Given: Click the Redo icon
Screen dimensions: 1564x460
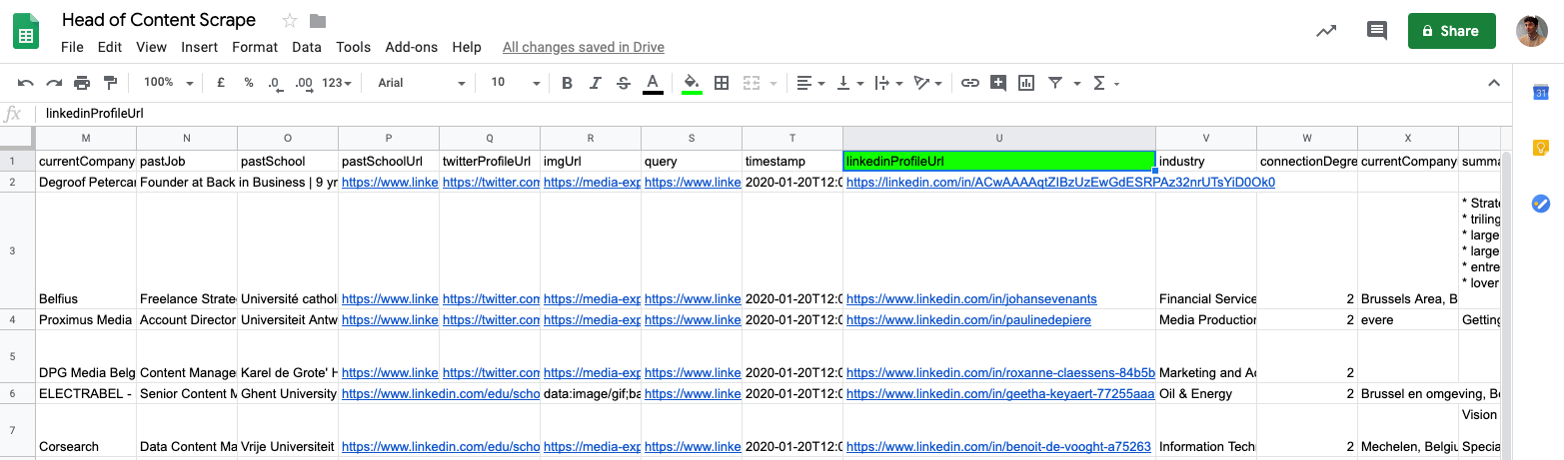Looking at the screenshot, I should [x=54, y=83].
